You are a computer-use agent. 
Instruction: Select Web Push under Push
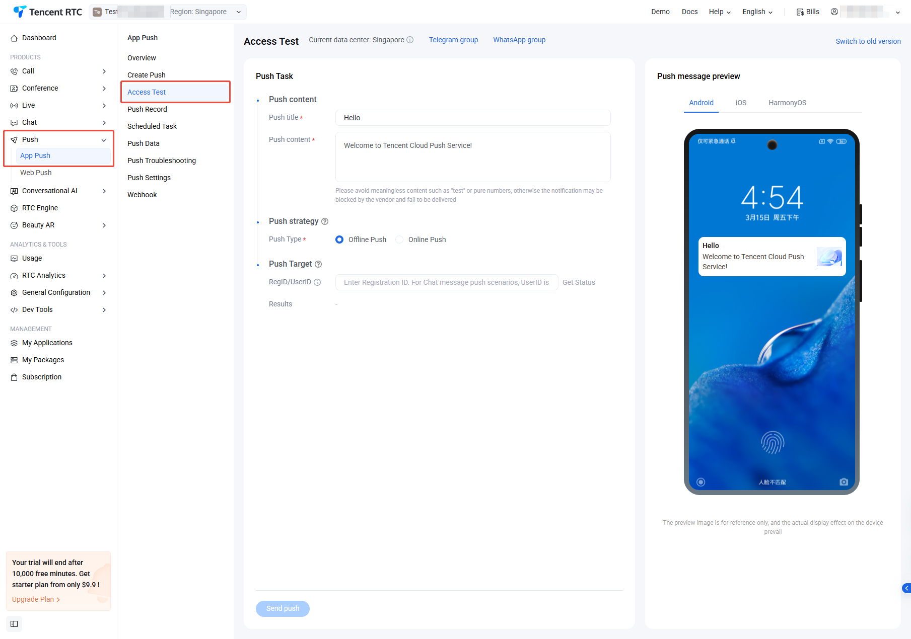[36, 173]
